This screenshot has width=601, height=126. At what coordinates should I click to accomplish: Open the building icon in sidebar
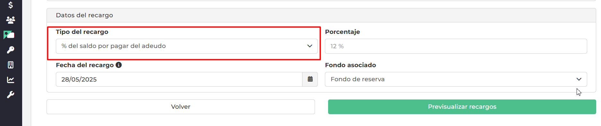point(11,65)
